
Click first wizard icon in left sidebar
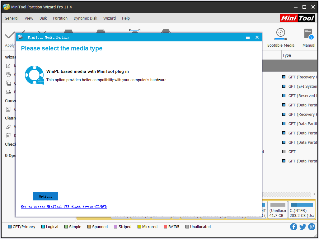coord(8,66)
